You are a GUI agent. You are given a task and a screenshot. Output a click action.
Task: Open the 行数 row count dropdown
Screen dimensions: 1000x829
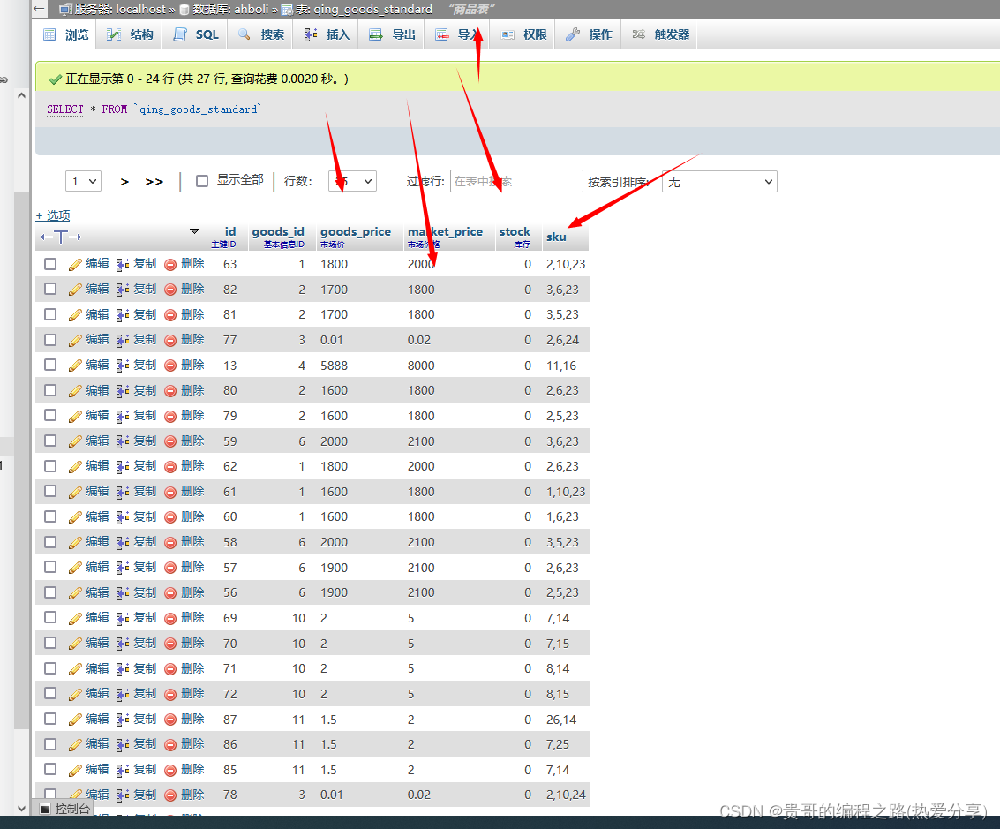(x=352, y=181)
